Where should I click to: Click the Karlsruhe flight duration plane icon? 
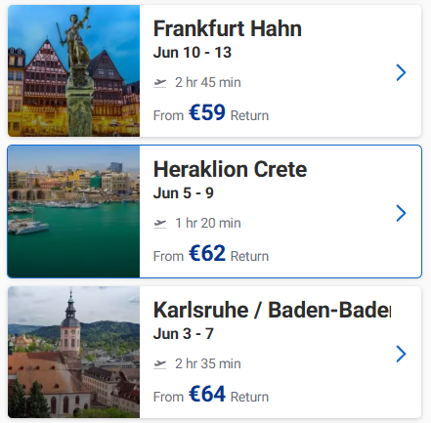point(160,364)
